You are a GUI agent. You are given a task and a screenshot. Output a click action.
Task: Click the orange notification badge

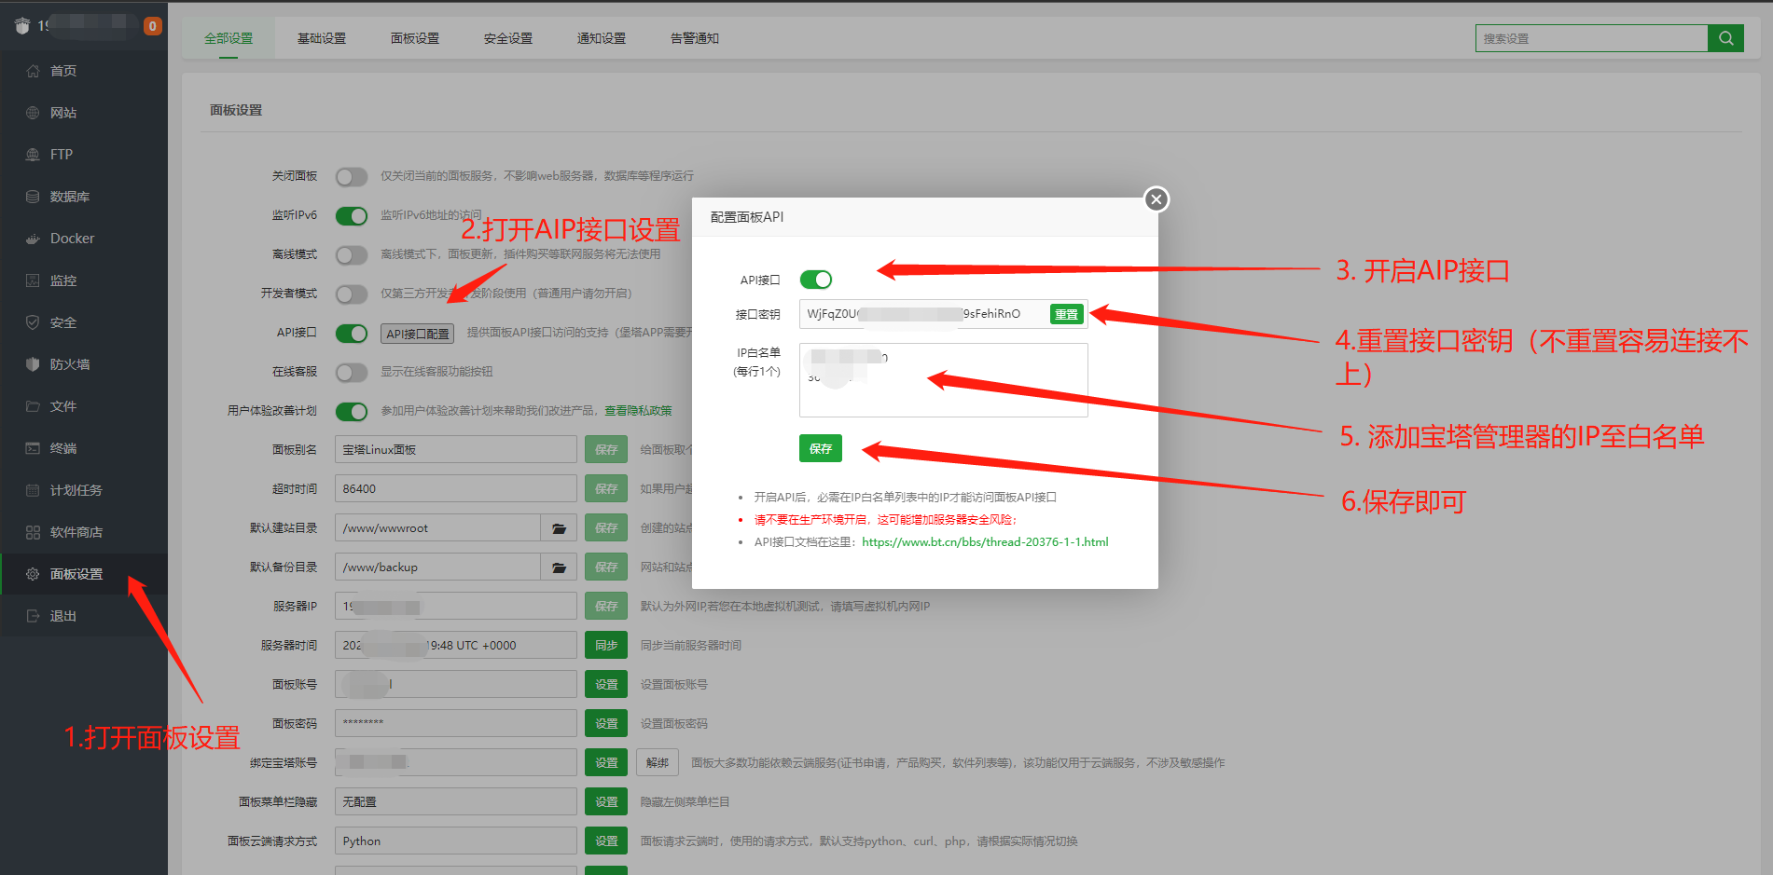point(152,26)
